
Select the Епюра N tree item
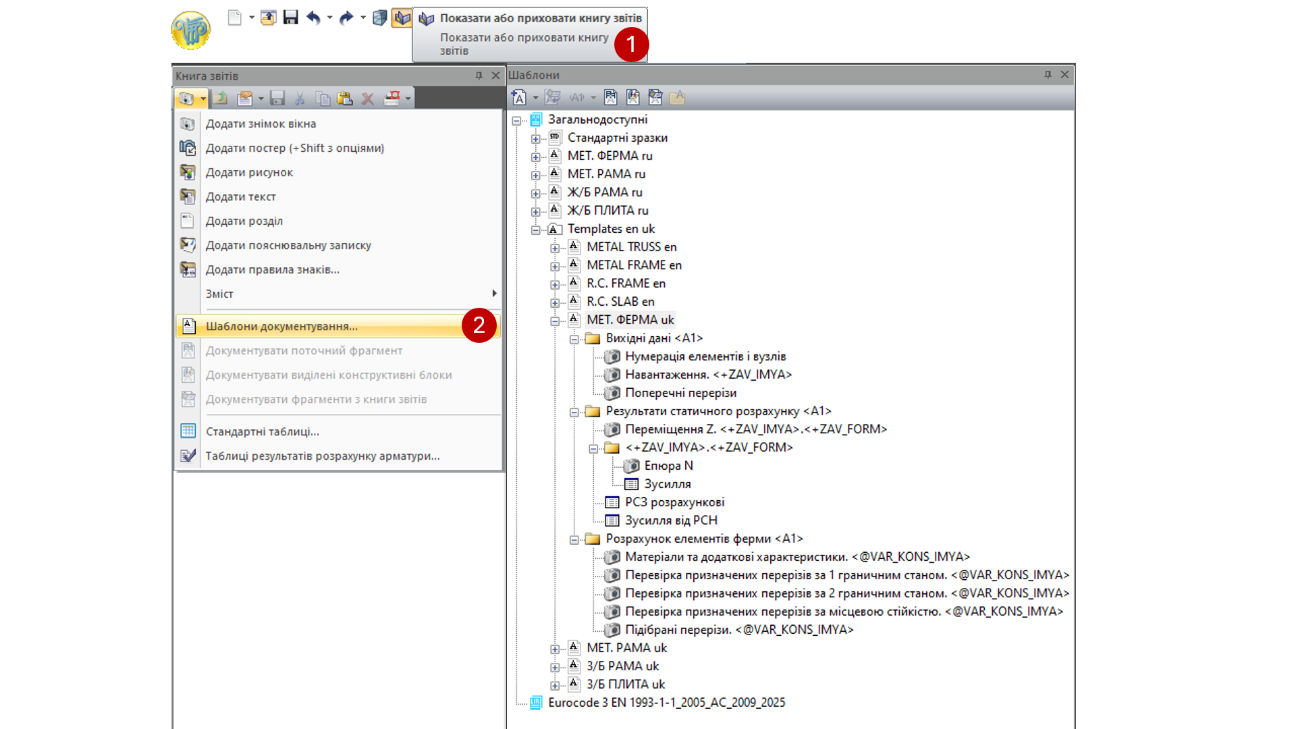tap(668, 466)
